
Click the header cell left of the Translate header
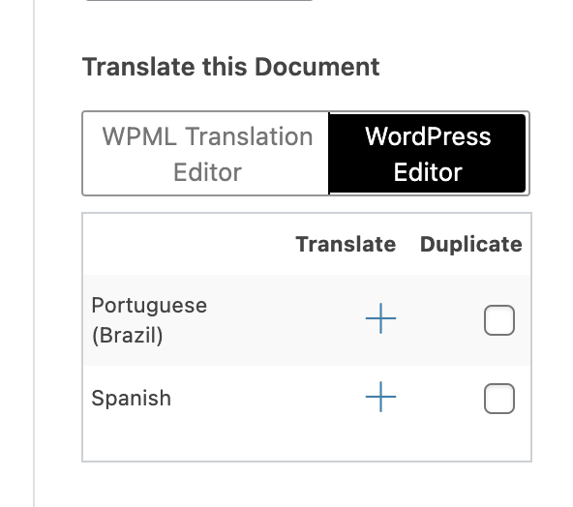188,244
